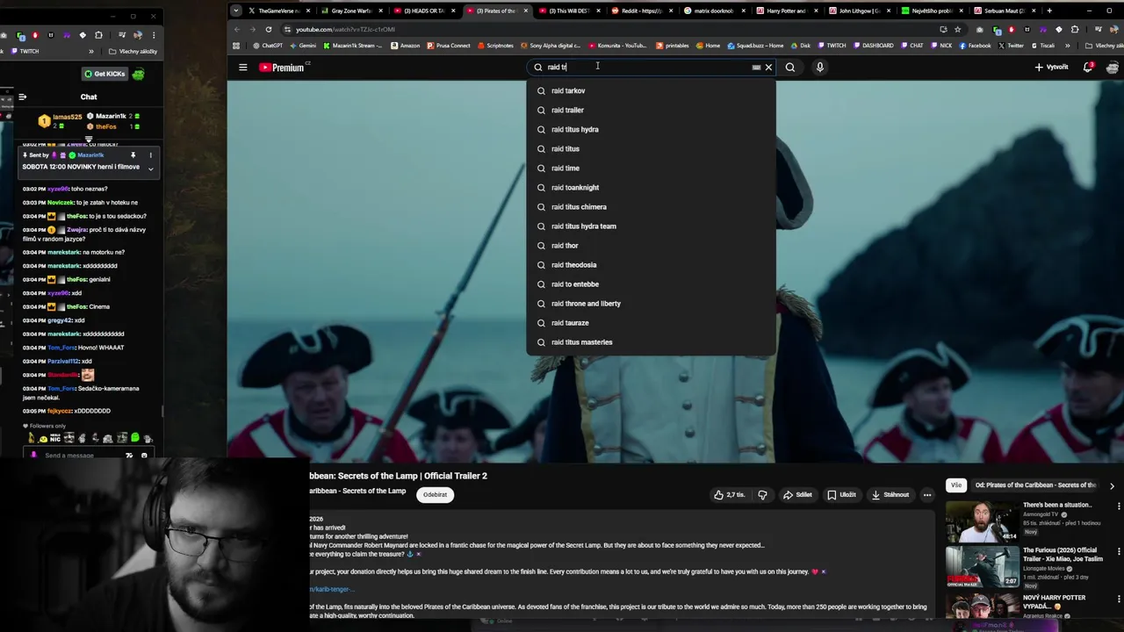Image resolution: width=1124 pixels, height=632 pixels.
Task: Choose the 'raid tauraze' suggestion
Action: click(x=651, y=322)
